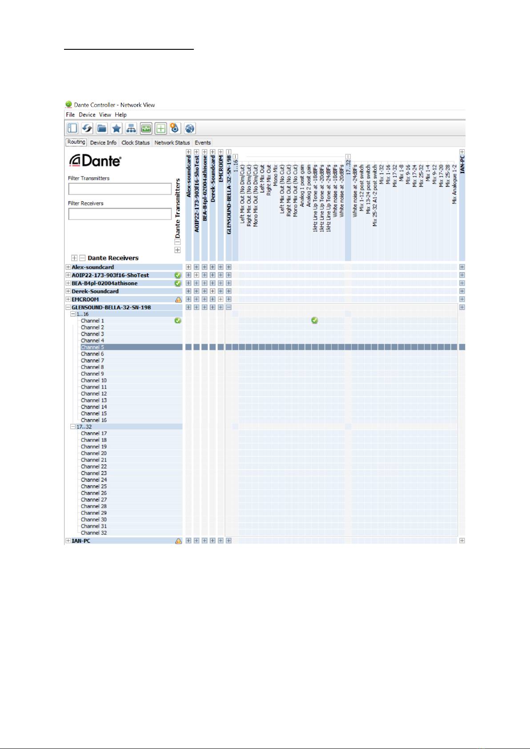Screen dimensions: 530x749
Task: Open the Device menu
Action: (x=87, y=115)
